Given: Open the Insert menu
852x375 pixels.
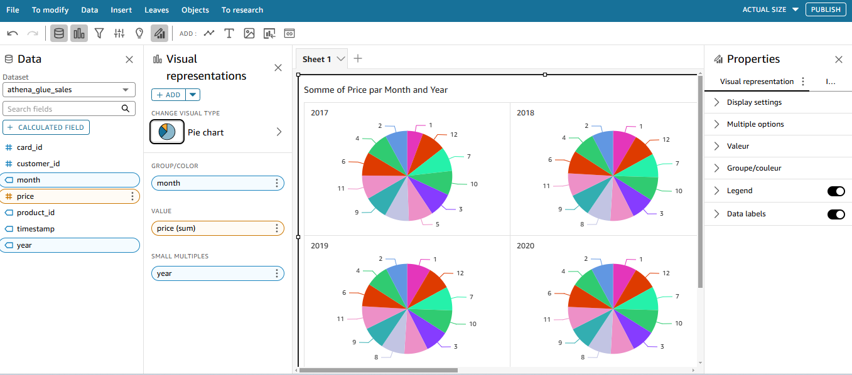Looking at the screenshot, I should (x=121, y=10).
